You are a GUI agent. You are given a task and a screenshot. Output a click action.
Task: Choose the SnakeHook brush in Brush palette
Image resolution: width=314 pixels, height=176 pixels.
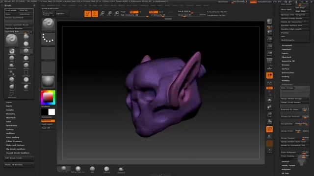12,66
